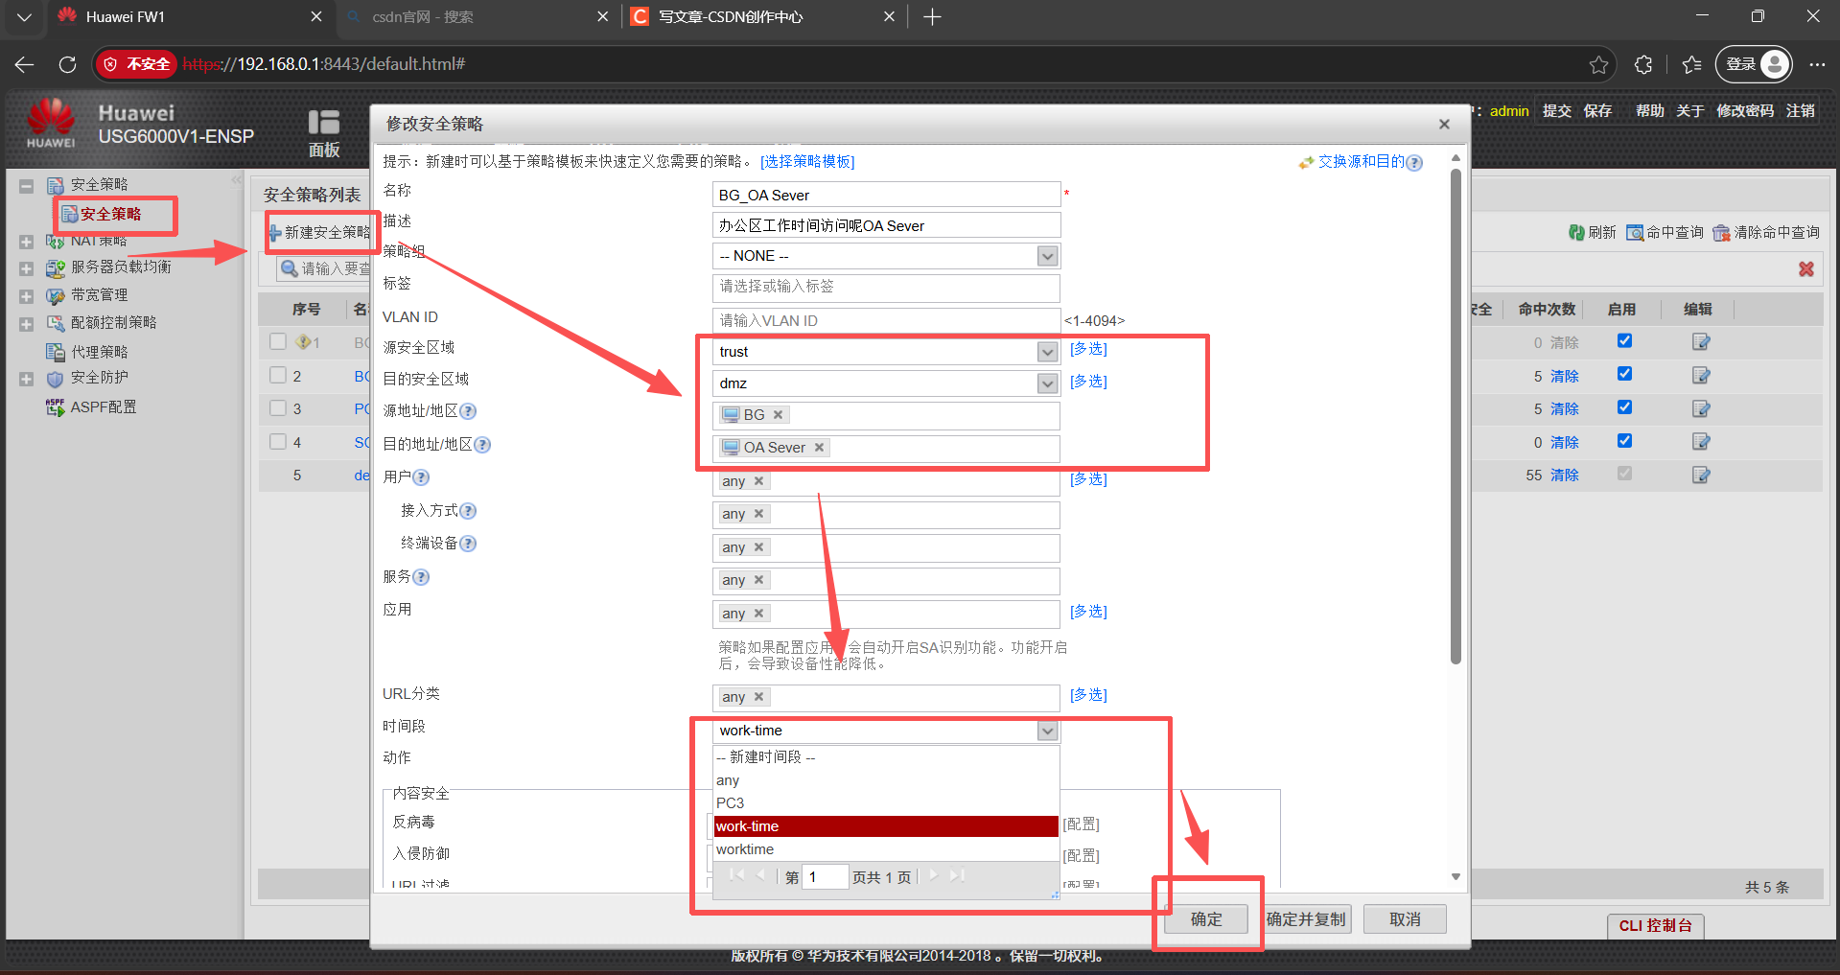
Task: Expand the 带宽管理 tree node
Action: click(26, 296)
